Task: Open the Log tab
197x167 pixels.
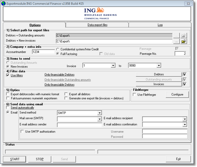Action: [x=160, y=25]
